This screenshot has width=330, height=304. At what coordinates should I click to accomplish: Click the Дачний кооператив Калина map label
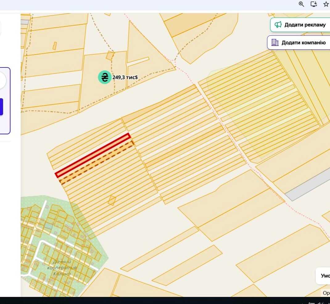click(x=62, y=268)
